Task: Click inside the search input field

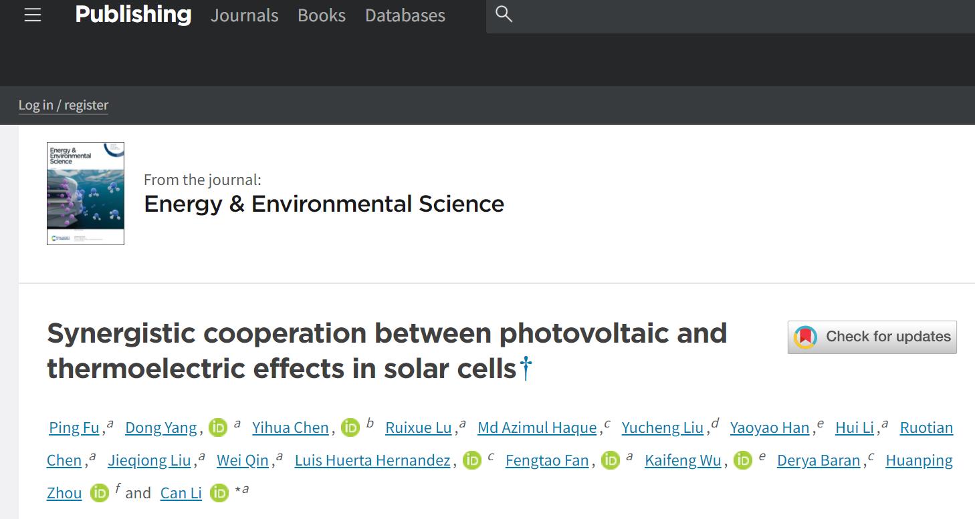Action: 736,15
